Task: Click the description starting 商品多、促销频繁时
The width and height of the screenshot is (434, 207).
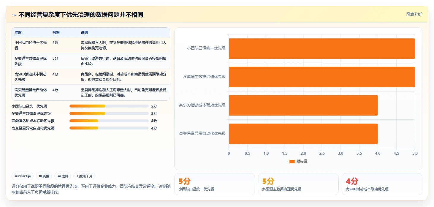Action: coord(123,77)
